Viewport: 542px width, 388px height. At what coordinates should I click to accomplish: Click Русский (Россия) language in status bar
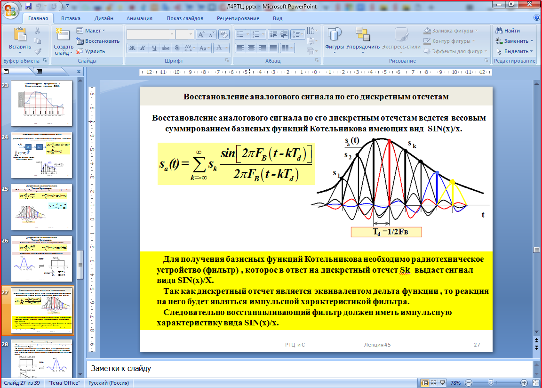109,383
